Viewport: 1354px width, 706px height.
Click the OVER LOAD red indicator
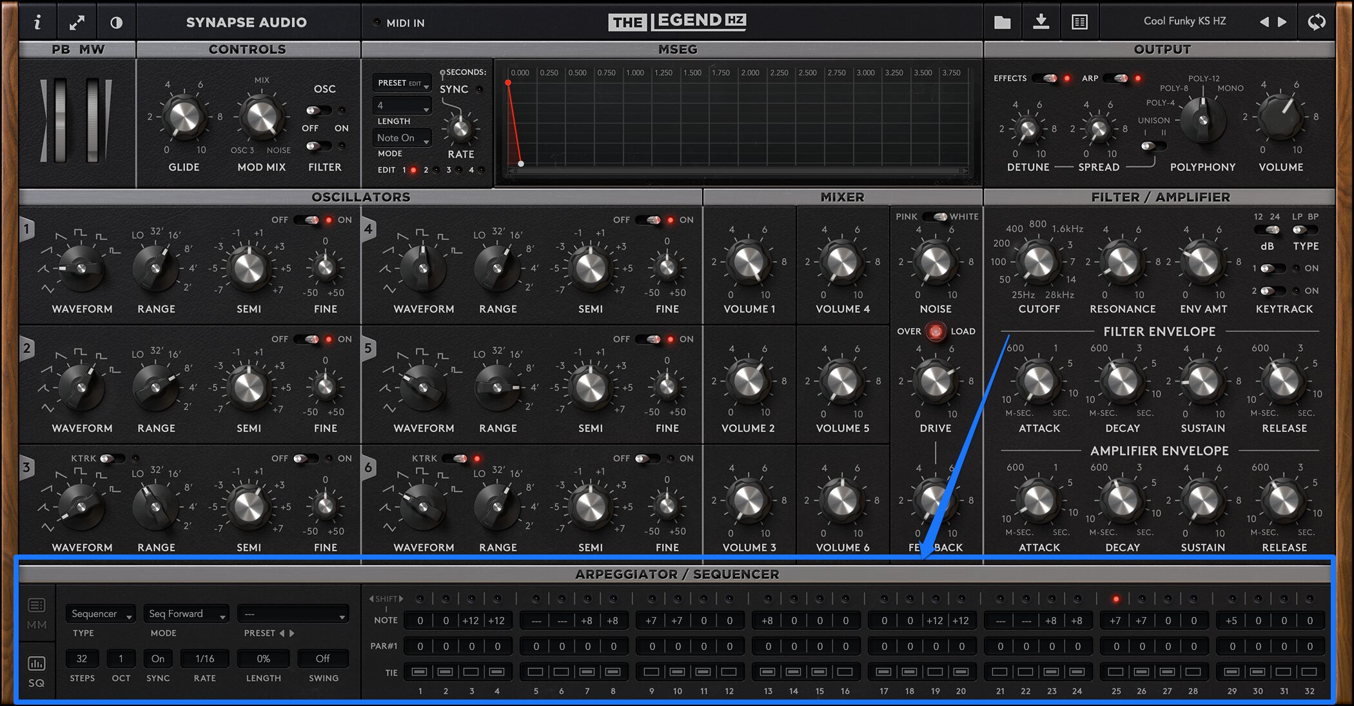pyautogui.click(x=936, y=331)
